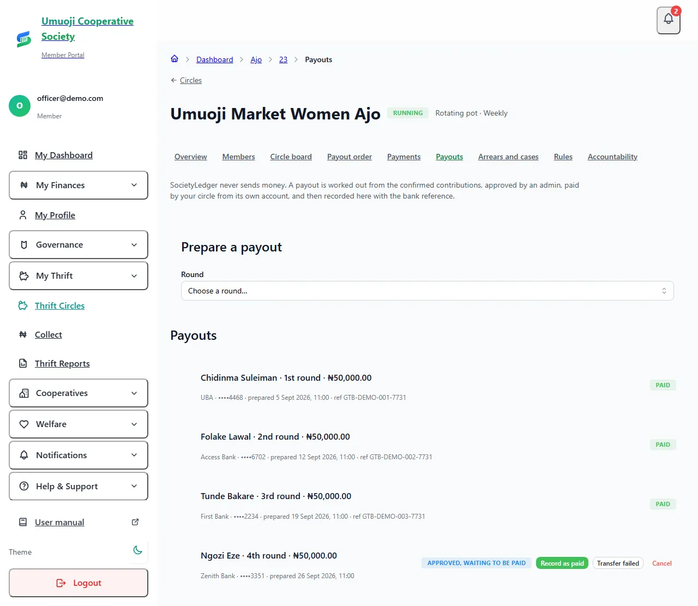The image size is (698, 606).
Task: Click the Welfare heart icon
Action: pyautogui.click(x=24, y=424)
